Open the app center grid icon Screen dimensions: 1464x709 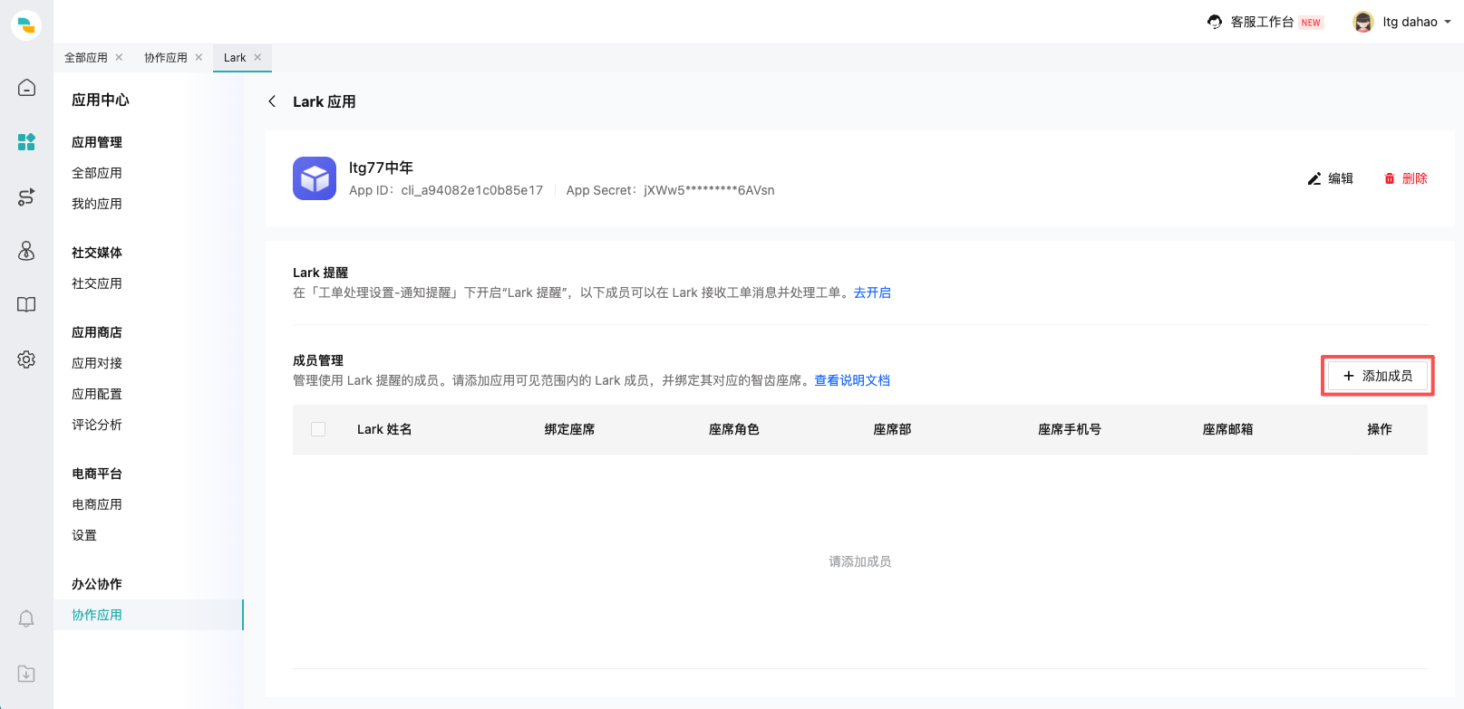tap(26, 142)
